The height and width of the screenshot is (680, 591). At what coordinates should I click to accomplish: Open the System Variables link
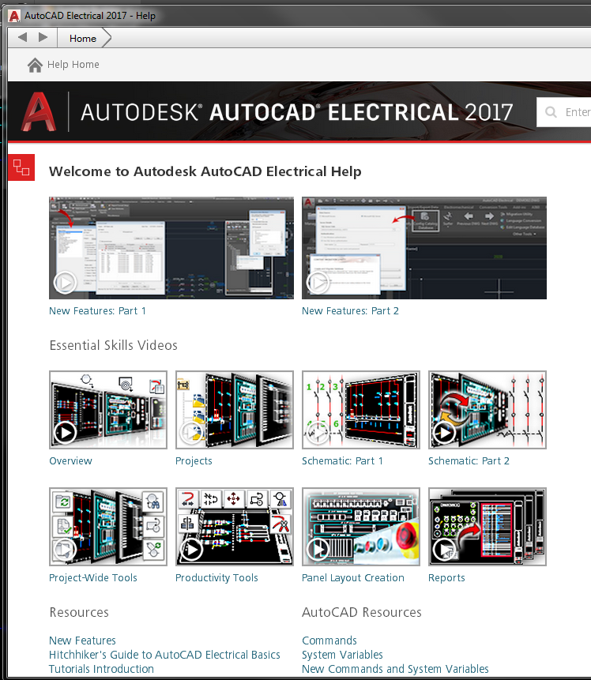pyautogui.click(x=342, y=655)
